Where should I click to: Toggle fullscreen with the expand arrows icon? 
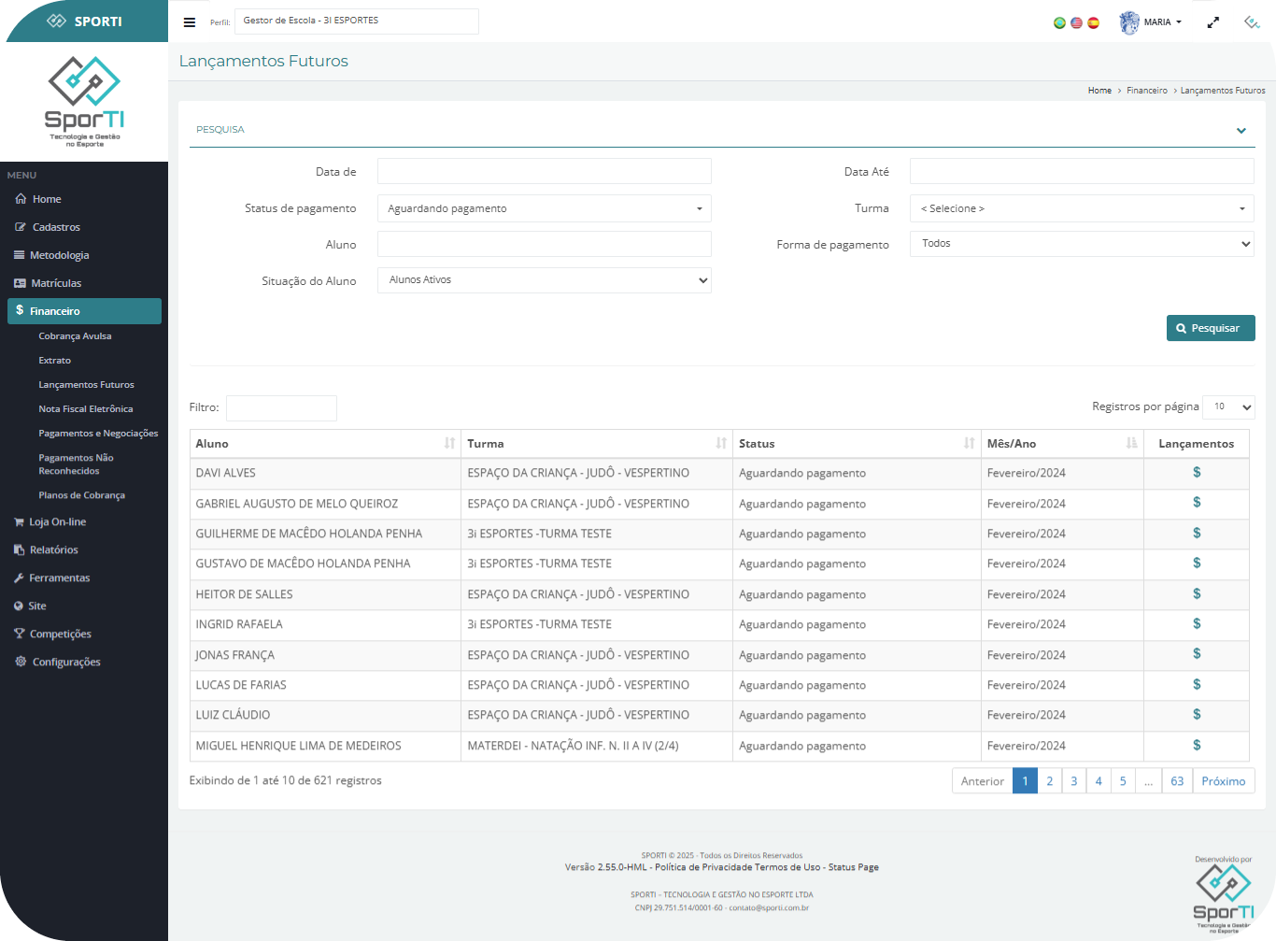click(x=1212, y=22)
